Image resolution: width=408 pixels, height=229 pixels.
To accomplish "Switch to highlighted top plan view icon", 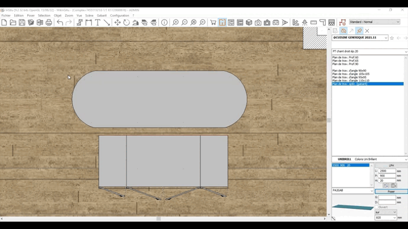I will coord(222,22).
